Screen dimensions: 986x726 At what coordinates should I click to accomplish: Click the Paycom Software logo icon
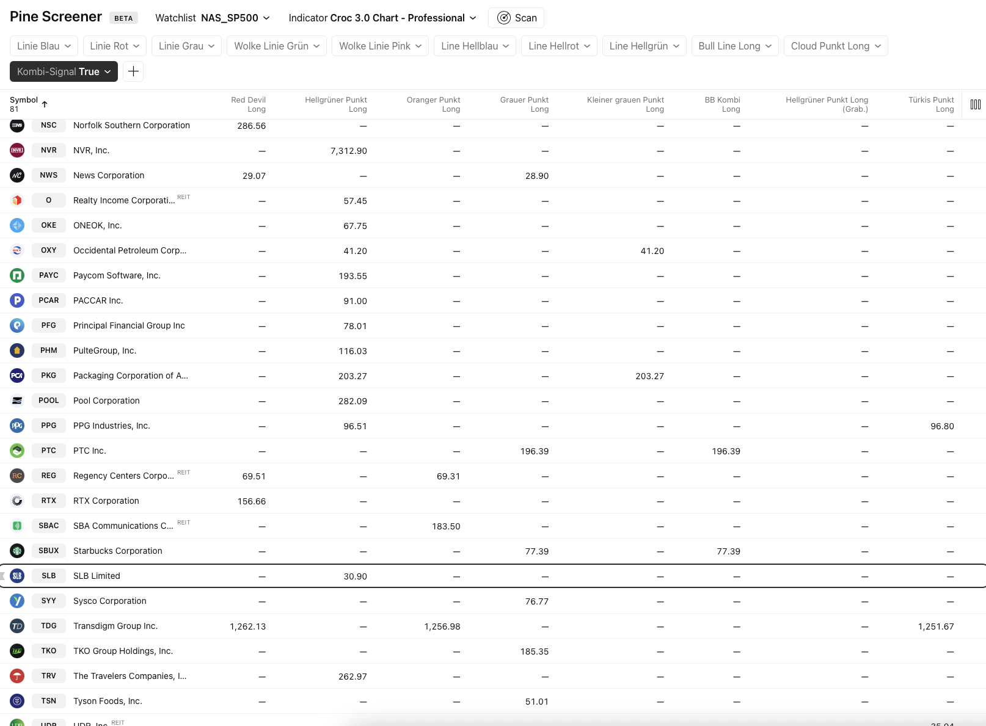tap(17, 275)
